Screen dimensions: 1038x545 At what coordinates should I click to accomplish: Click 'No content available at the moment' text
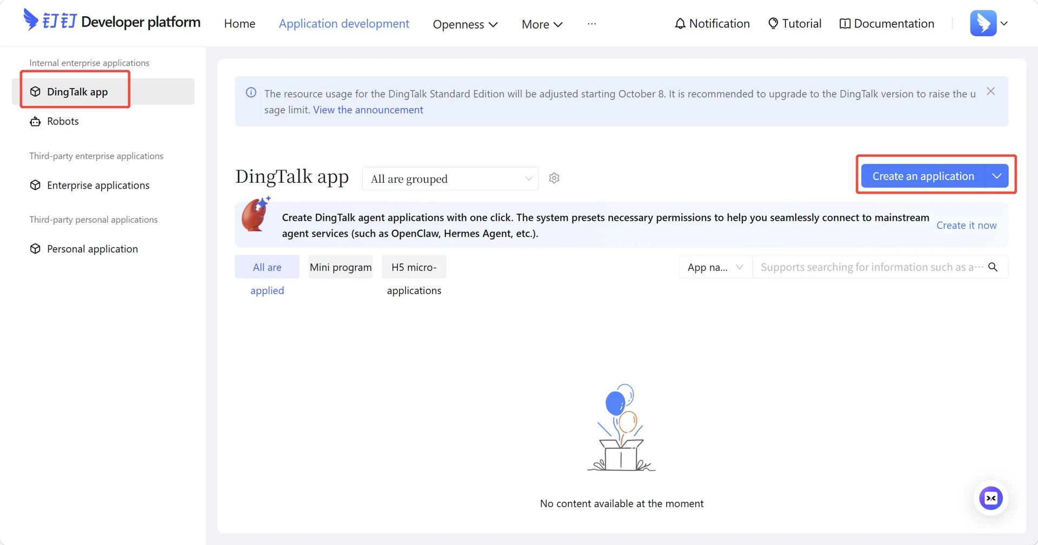tap(622, 503)
